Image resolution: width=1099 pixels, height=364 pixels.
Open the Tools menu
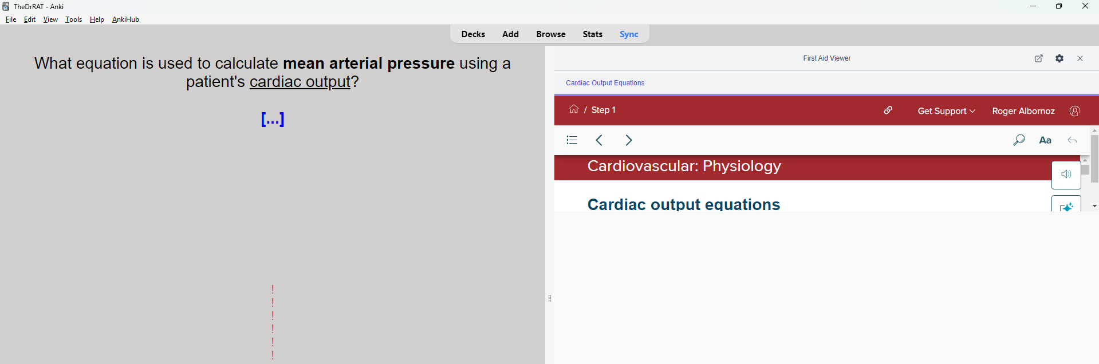(x=73, y=19)
